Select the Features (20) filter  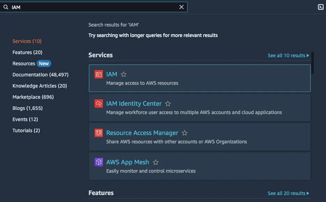[x=28, y=52]
